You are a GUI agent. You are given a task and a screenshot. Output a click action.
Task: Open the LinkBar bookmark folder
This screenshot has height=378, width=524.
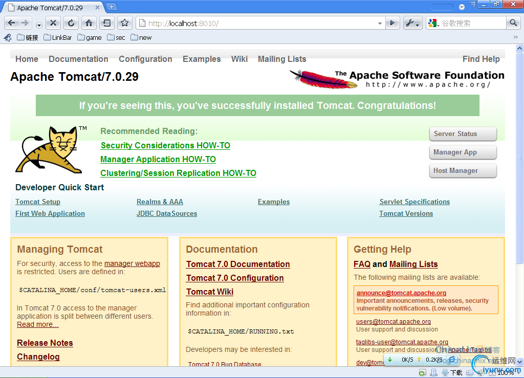click(58, 37)
